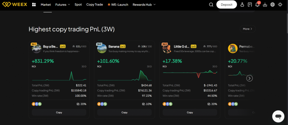The image size is (288, 125).
Task: Open the user profile icon
Action: (x=242, y=4)
